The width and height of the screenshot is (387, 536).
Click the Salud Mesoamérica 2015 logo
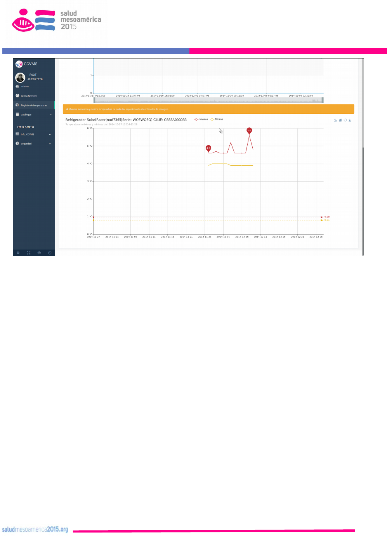pos(57,20)
